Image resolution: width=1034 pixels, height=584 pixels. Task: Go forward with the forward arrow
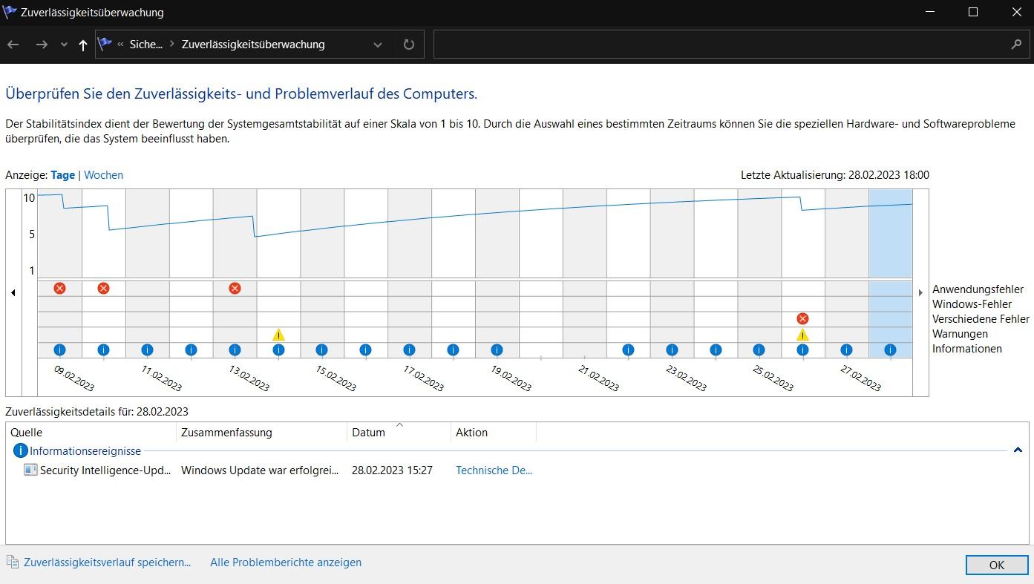(42, 45)
